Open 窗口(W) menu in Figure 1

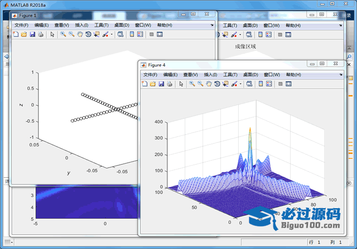143,25
